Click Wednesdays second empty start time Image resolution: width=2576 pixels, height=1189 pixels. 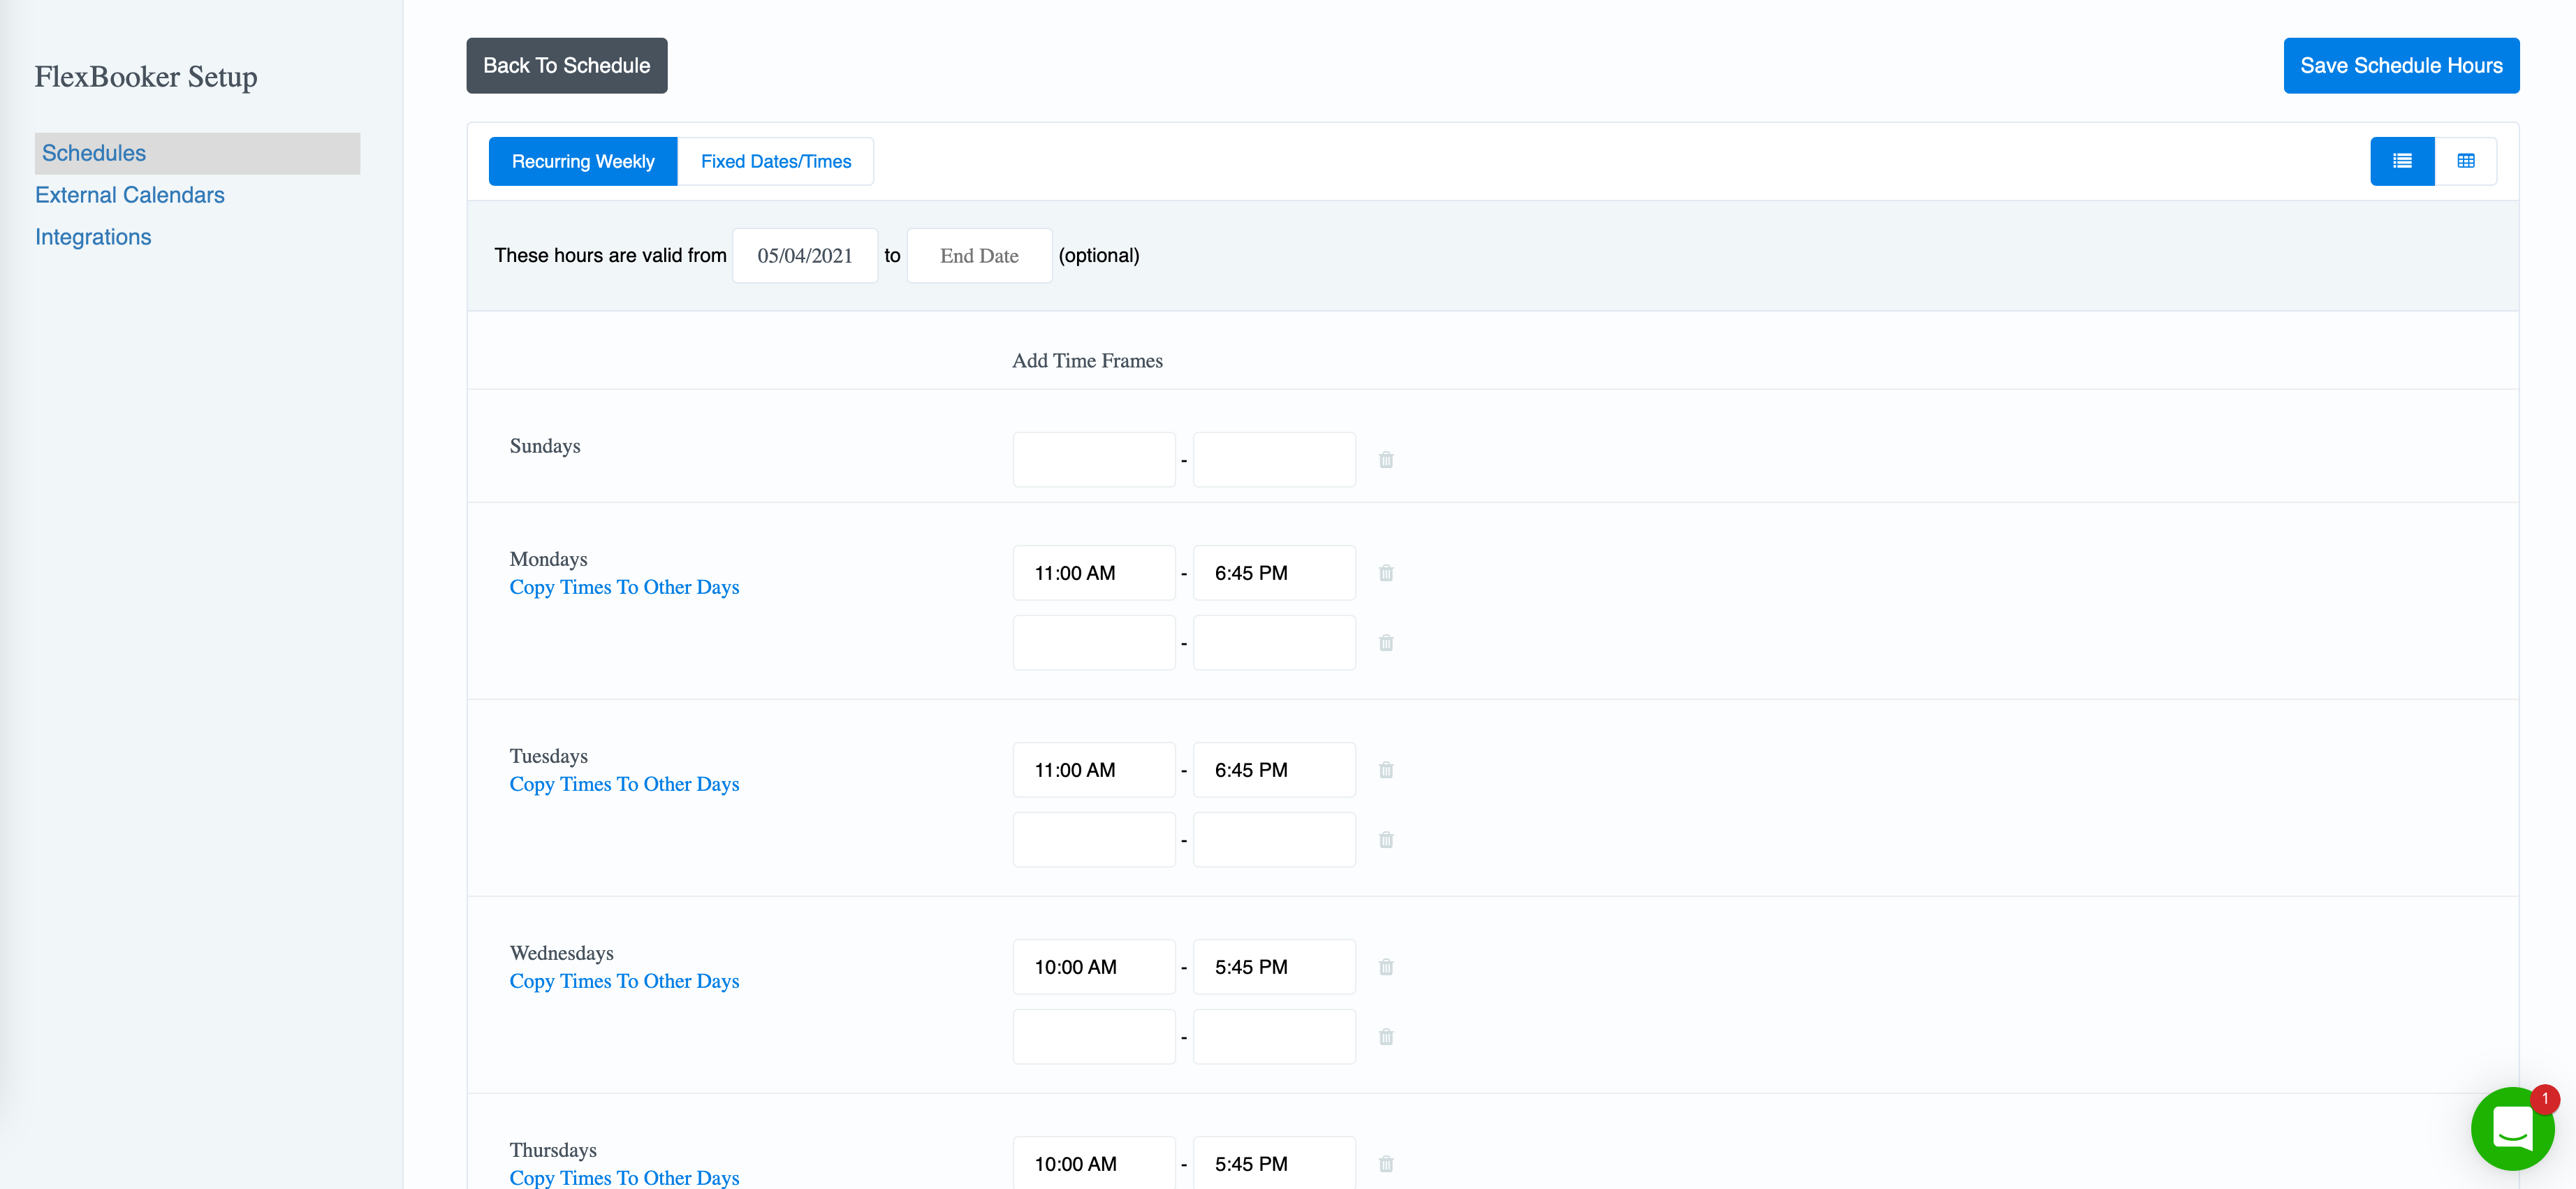click(1094, 1037)
